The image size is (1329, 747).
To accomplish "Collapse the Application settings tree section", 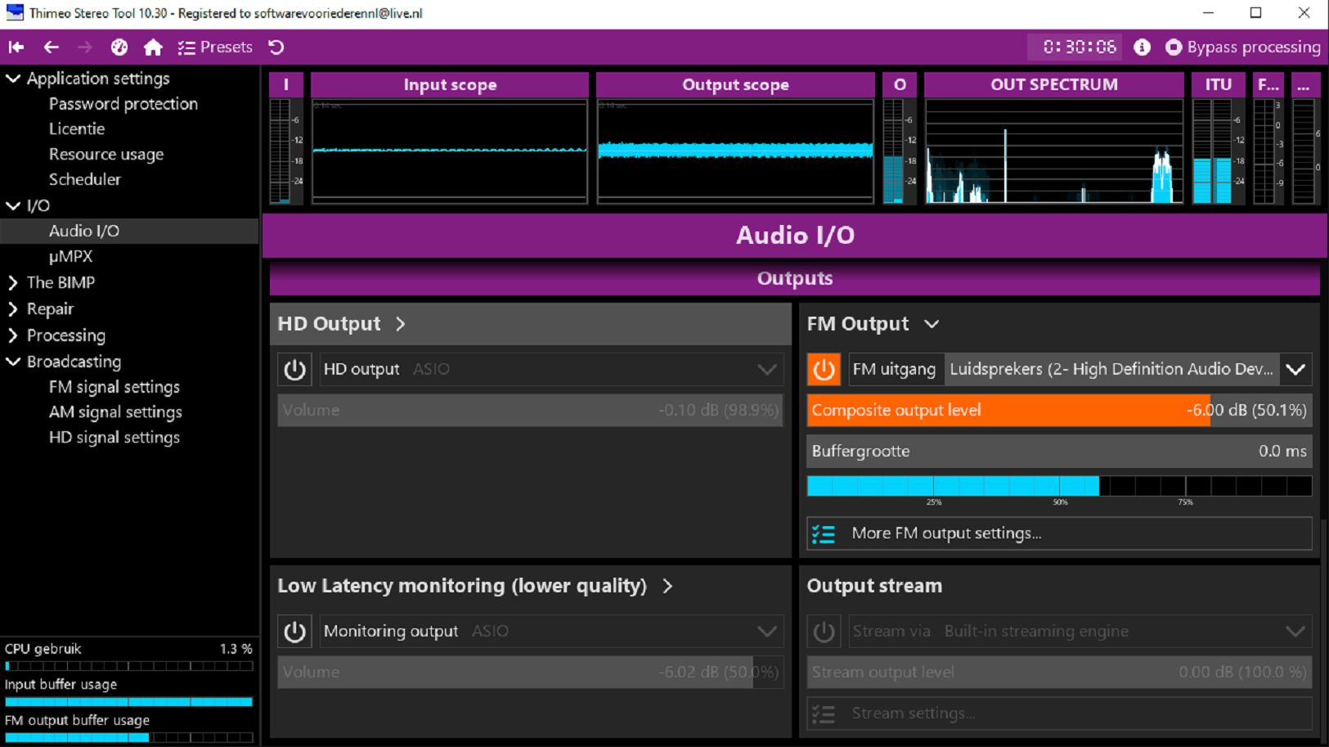I will [x=14, y=79].
